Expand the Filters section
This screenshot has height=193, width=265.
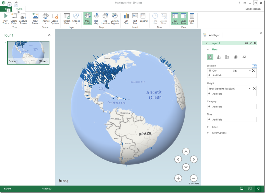tap(208, 127)
